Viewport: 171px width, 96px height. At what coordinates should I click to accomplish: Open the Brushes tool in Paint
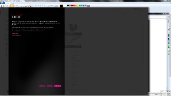(x=30, y=6)
